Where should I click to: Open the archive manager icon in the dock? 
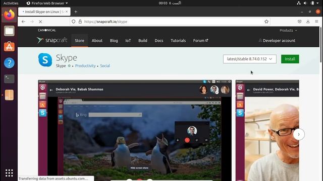tap(9, 95)
